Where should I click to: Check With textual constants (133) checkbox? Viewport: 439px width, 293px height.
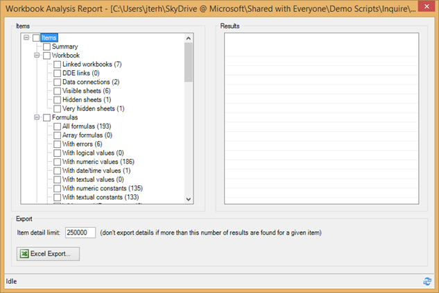(57, 197)
